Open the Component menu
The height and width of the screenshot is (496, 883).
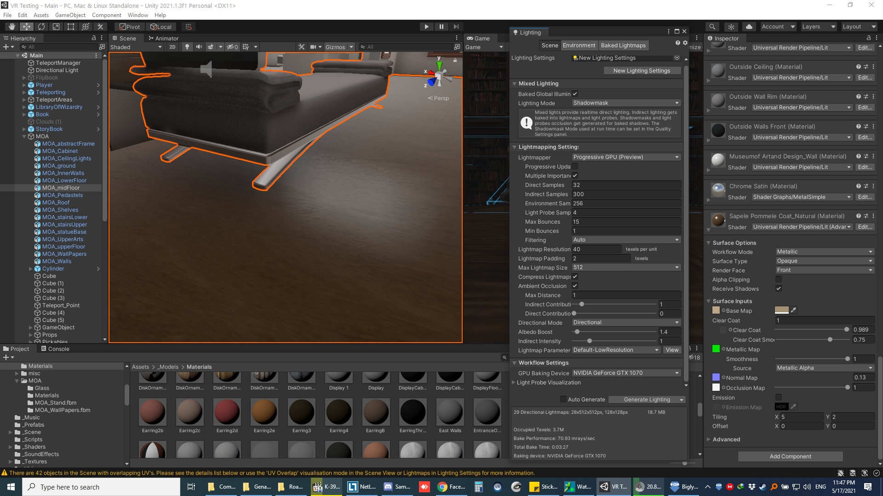pos(106,15)
